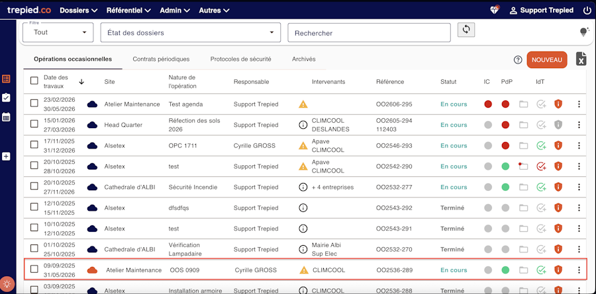Viewport: 596px width, 294px height.
Task: Expand the État des dossiers dropdown
Action: click(190, 32)
